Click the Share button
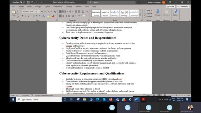 [171, 7]
